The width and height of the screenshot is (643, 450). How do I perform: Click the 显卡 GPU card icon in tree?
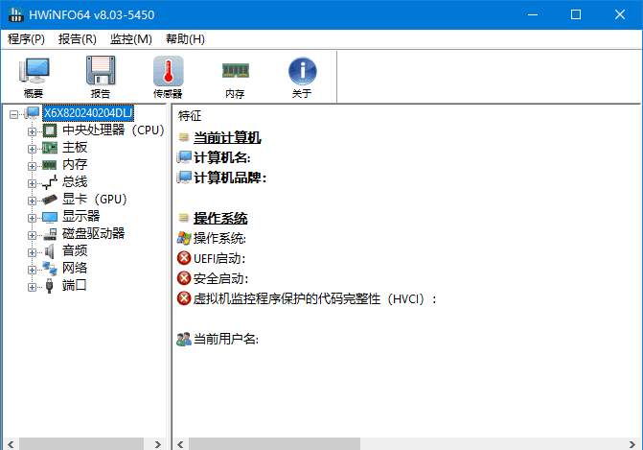coord(50,200)
